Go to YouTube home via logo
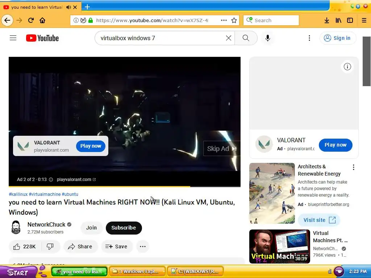 (x=42, y=38)
